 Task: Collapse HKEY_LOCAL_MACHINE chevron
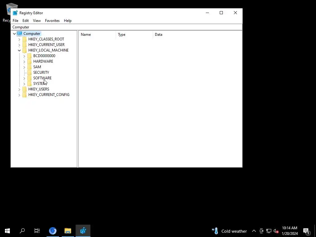coord(19,50)
